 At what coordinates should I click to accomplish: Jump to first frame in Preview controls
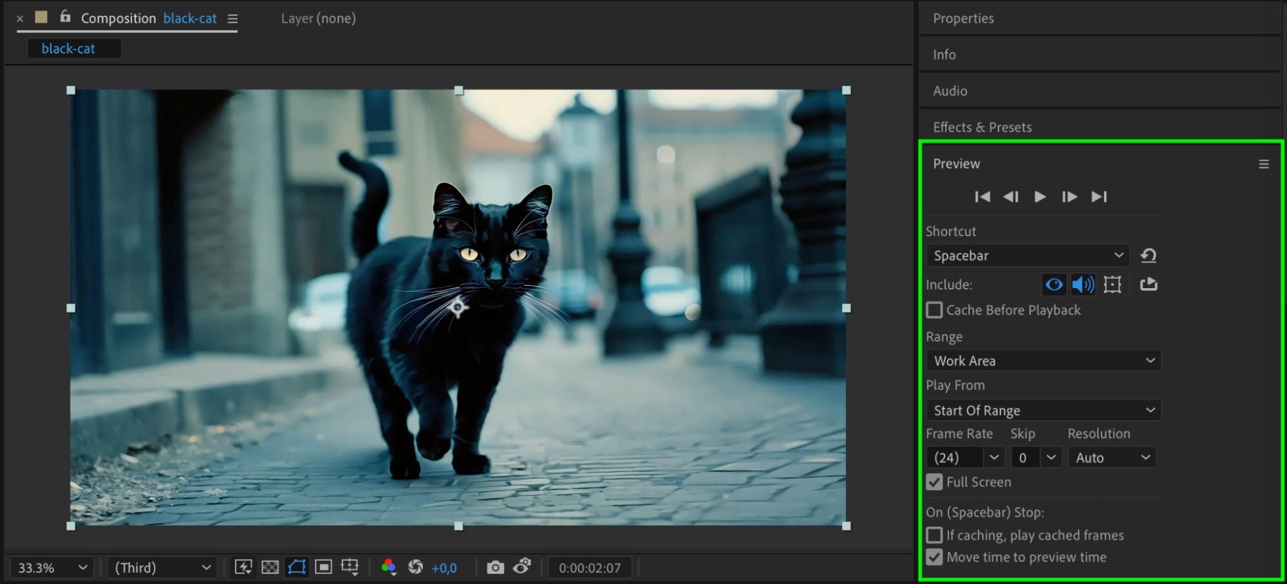982,197
